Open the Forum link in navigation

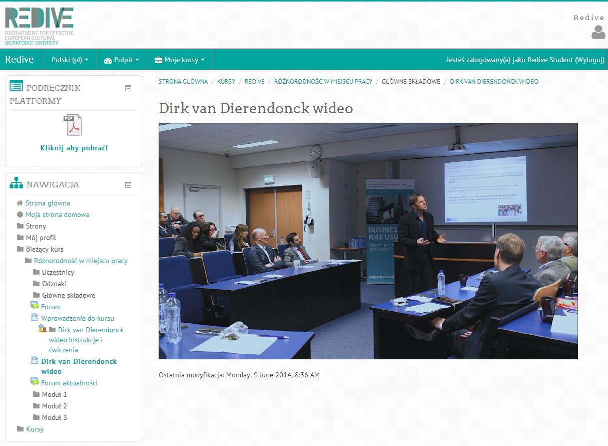pyautogui.click(x=51, y=307)
